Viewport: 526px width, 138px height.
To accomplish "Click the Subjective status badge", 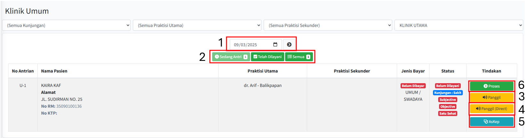I will coord(448,100).
